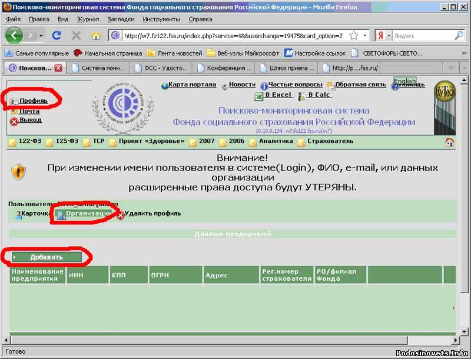Viewport: 471px width, 359px height.
Task: Reload the page with the refresh icon
Action: click(57, 36)
